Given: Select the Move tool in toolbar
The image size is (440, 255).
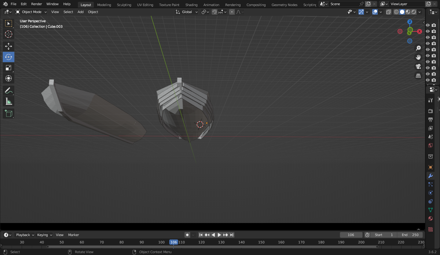Looking at the screenshot, I should (x=9, y=46).
